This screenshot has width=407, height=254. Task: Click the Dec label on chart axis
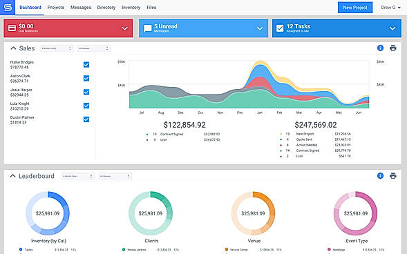[240, 113]
